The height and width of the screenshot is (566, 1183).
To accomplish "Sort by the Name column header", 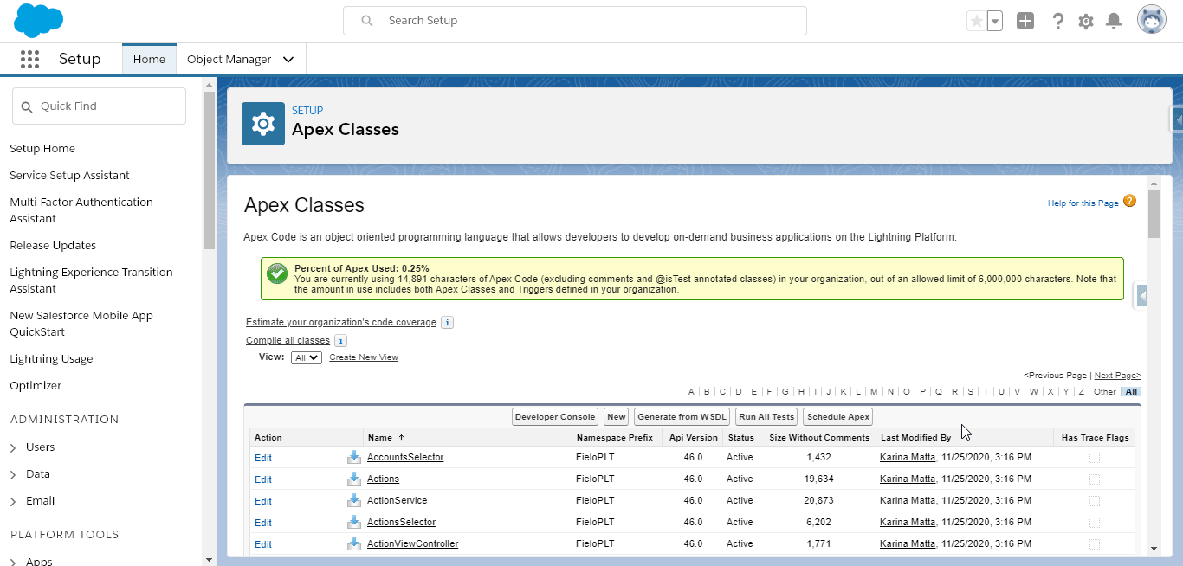I will [379, 438].
